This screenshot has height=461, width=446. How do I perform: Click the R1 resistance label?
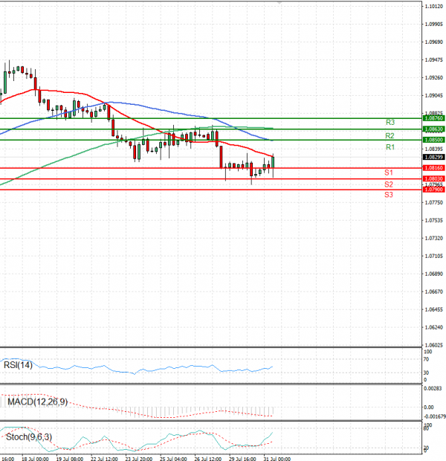point(390,147)
